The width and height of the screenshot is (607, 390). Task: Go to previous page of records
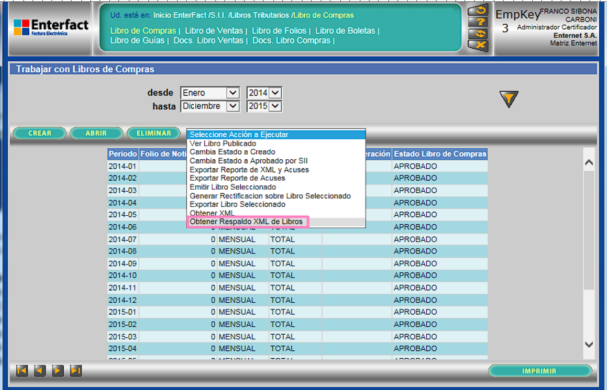(40, 370)
